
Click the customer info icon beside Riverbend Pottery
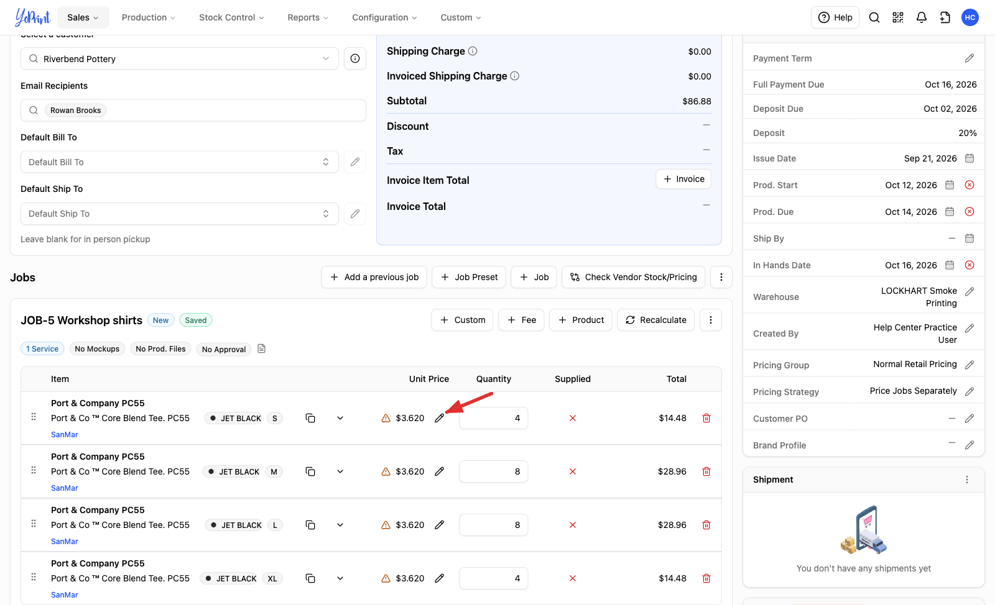(x=355, y=58)
